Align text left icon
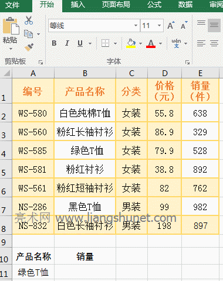223x281 pixels. (201, 43)
